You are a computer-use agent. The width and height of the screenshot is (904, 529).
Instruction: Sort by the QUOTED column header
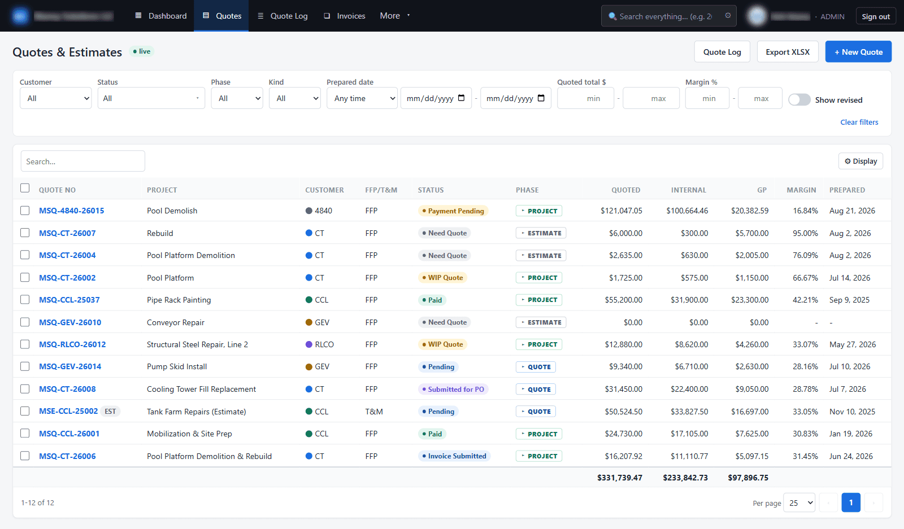coord(625,190)
